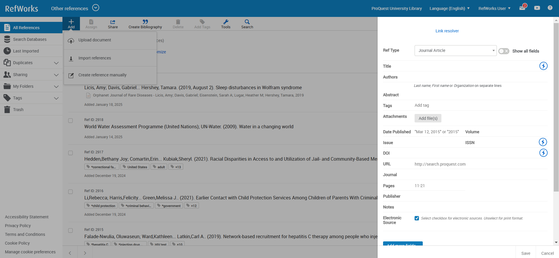This screenshot has height=258, width=559.
Task: Open the Share toolbar icon
Action: 113,22
